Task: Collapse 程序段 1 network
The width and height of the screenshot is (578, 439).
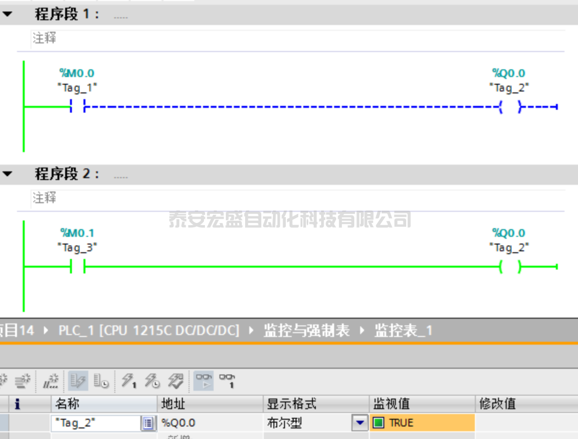Action: (7, 14)
